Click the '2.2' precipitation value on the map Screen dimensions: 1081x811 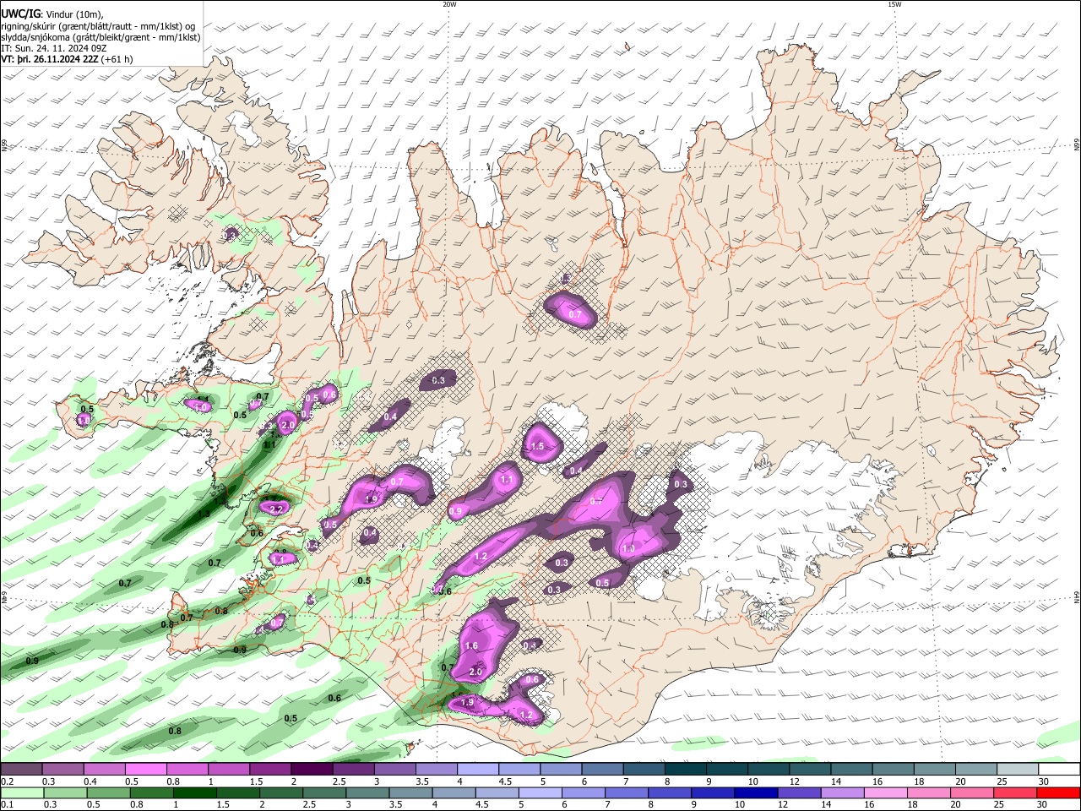pos(275,509)
